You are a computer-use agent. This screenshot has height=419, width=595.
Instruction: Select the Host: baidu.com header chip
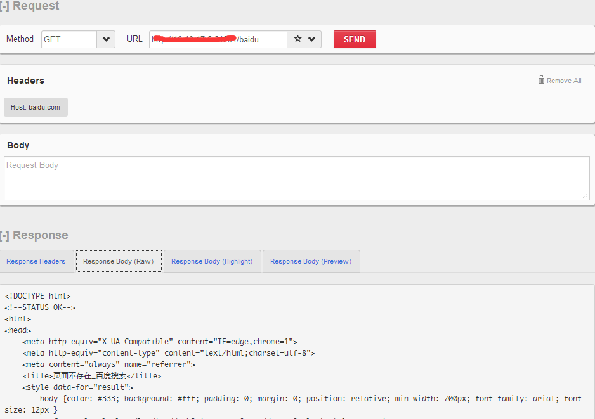tap(36, 107)
